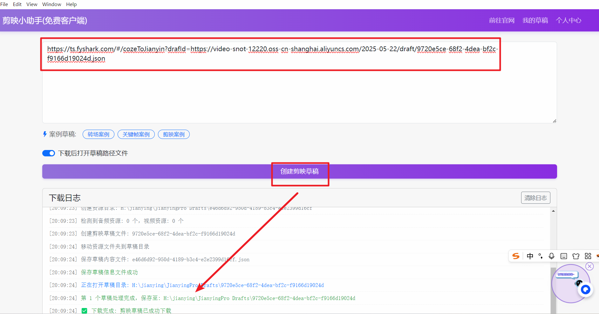Click the punctuation mode icon in IME bar
599x314 pixels.
point(541,256)
